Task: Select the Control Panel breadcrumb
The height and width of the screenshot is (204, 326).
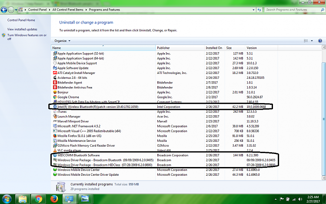Action: [37, 10]
